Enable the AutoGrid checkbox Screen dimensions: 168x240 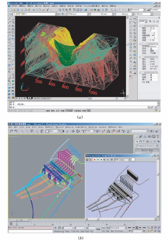pos(152,153)
